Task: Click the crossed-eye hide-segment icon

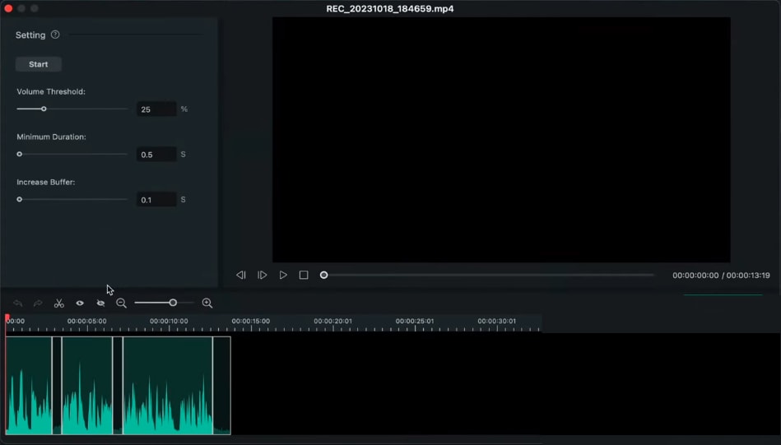Action: point(100,304)
